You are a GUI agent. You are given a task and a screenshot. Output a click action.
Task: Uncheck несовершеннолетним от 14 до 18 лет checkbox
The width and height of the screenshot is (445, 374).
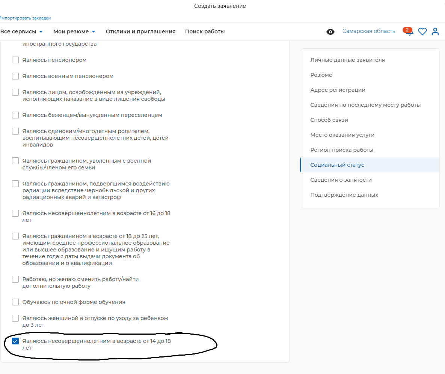pos(15,341)
